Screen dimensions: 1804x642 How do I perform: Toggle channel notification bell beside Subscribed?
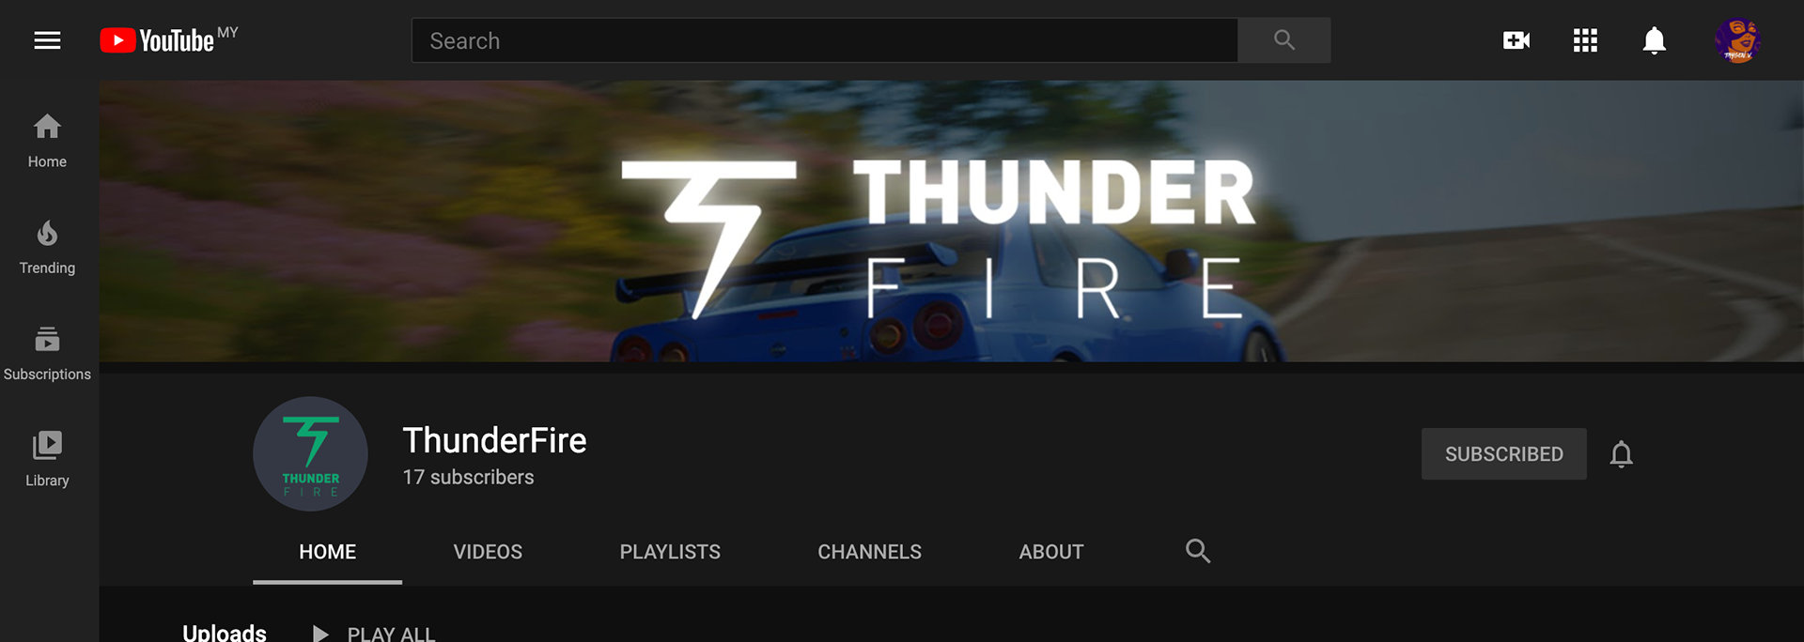(1621, 454)
